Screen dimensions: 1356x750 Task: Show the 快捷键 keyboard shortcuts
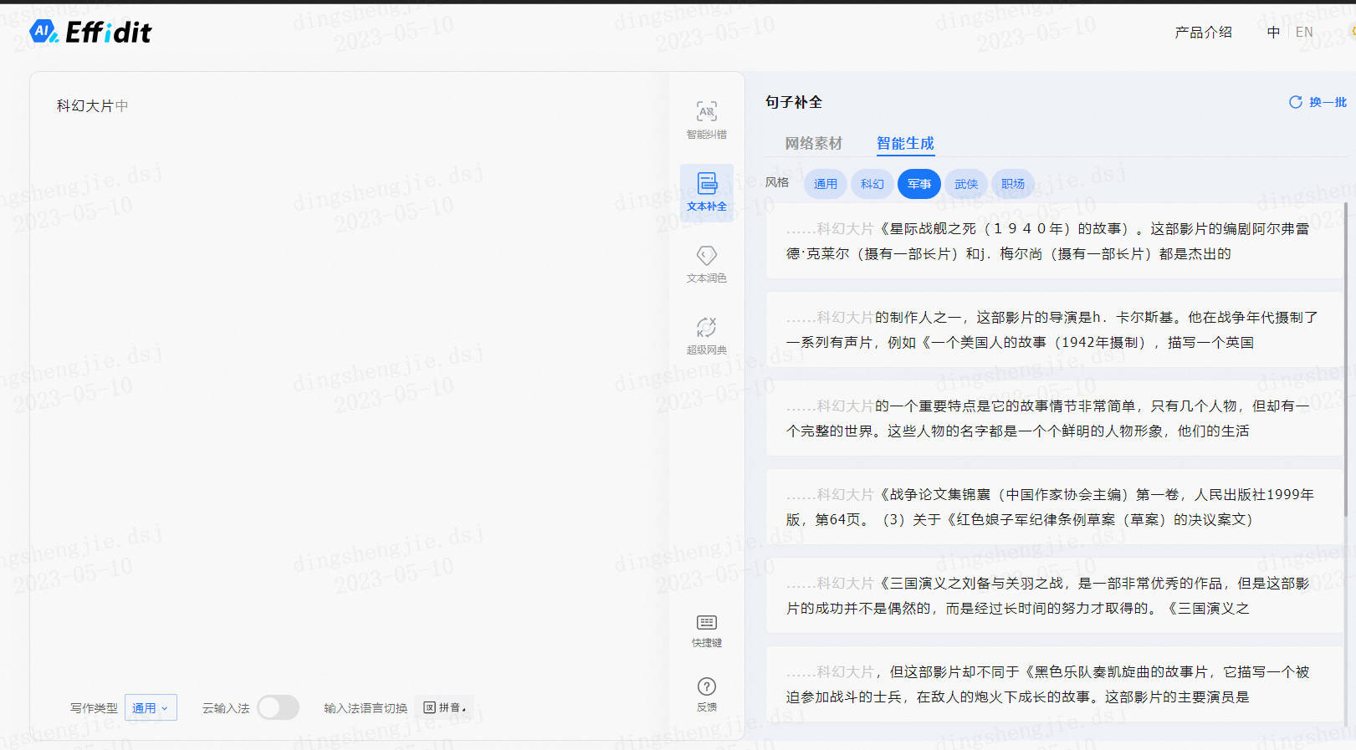(706, 631)
